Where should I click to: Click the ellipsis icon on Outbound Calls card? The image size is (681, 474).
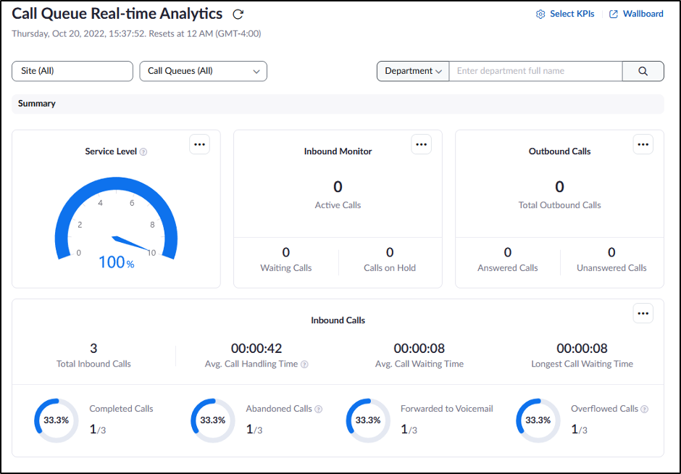click(643, 144)
